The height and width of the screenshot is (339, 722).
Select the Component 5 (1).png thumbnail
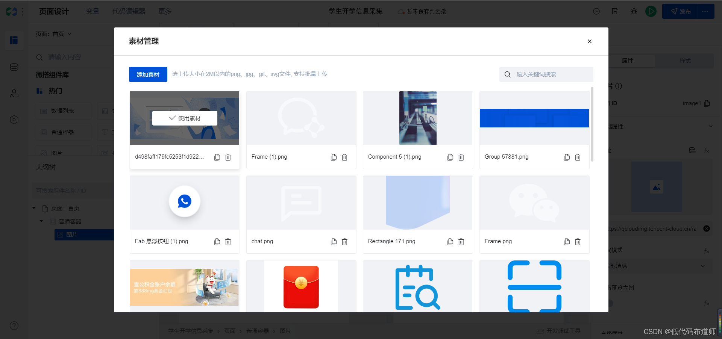click(418, 118)
